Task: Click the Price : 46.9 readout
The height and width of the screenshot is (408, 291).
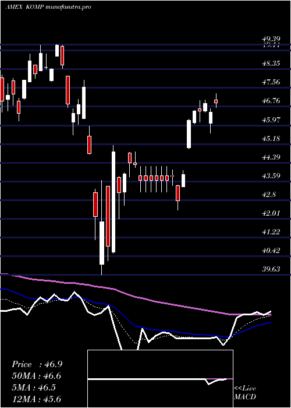Action: [37, 364]
